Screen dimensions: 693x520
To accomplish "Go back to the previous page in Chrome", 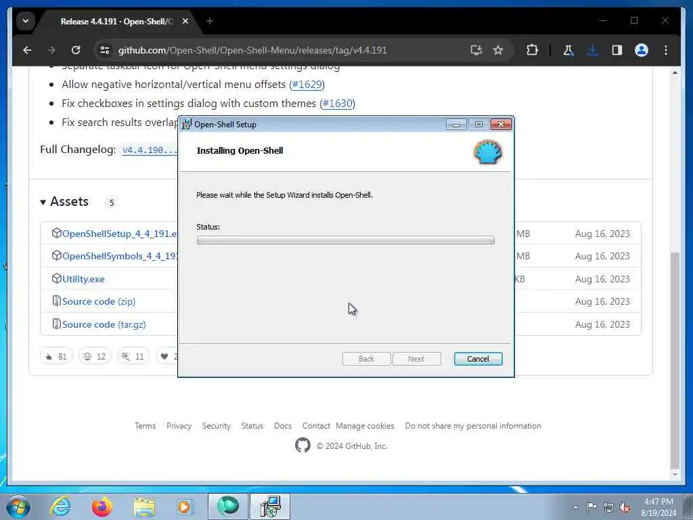I will (27, 50).
